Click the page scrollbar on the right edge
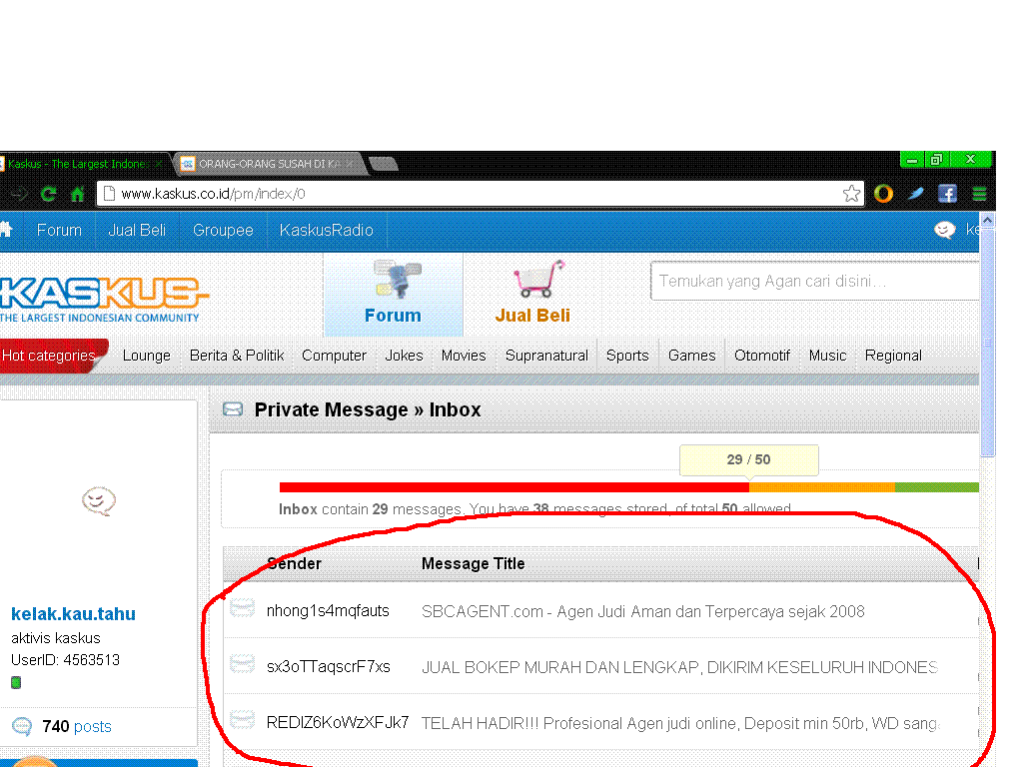This screenshot has width=1023, height=767. click(988, 340)
